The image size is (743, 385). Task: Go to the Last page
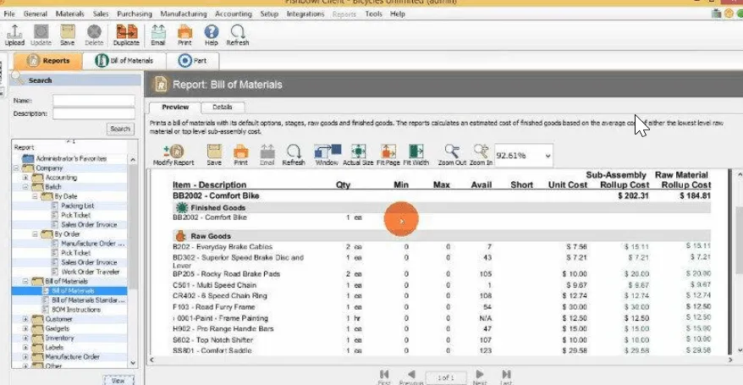point(506,377)
